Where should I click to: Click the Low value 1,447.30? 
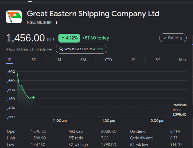pos(38,145)
